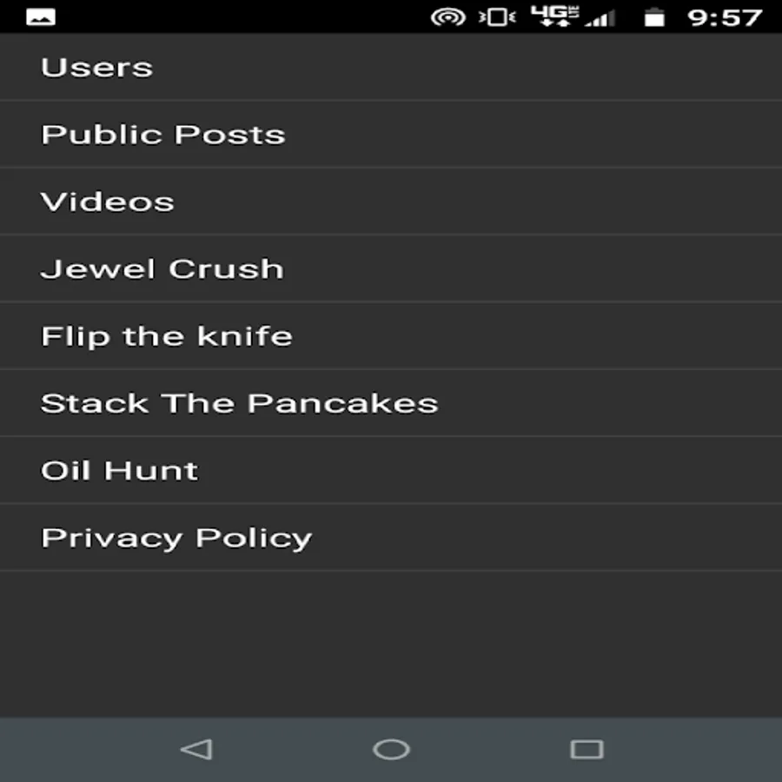Start Stack The Pancakes game
This screenshot has height=782, width=782.
click(x=391, y=403)
